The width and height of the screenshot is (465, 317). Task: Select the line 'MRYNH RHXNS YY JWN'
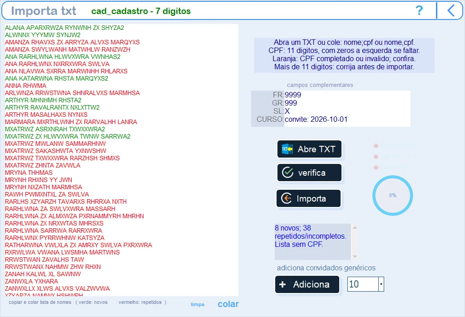(39, 180)
